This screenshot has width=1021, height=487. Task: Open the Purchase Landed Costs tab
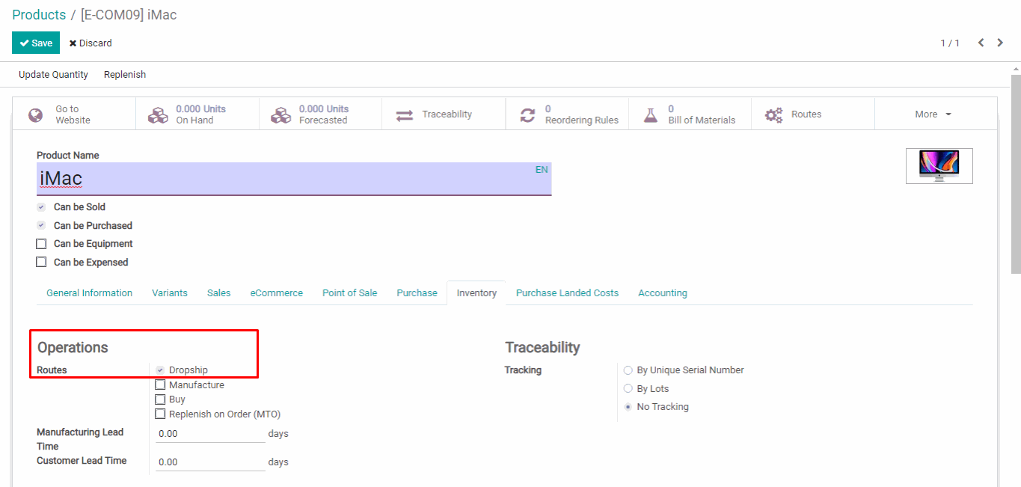[x=567, y=293]
